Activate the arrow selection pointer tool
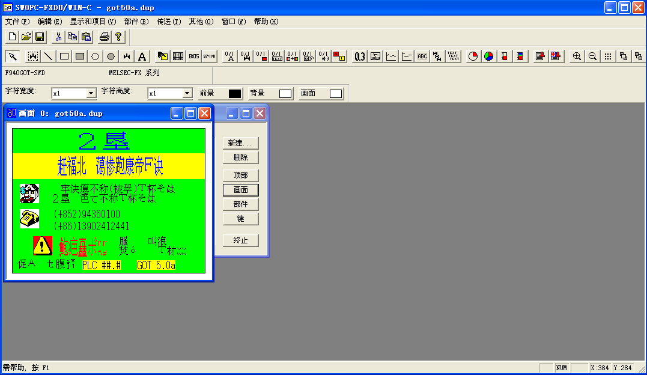 (x=13, y=56)
